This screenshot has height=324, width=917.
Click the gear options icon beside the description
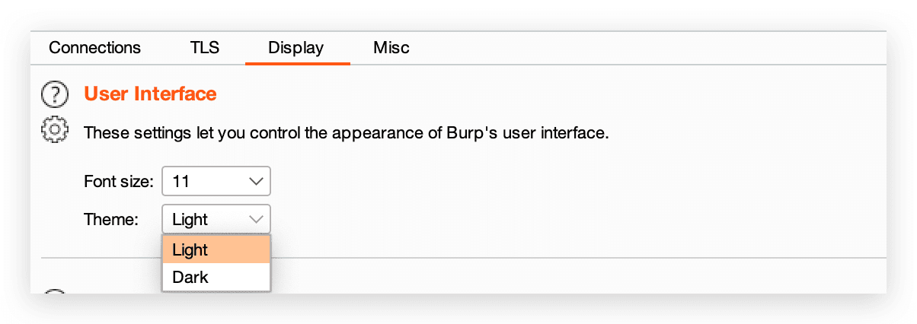click(55, 131)
